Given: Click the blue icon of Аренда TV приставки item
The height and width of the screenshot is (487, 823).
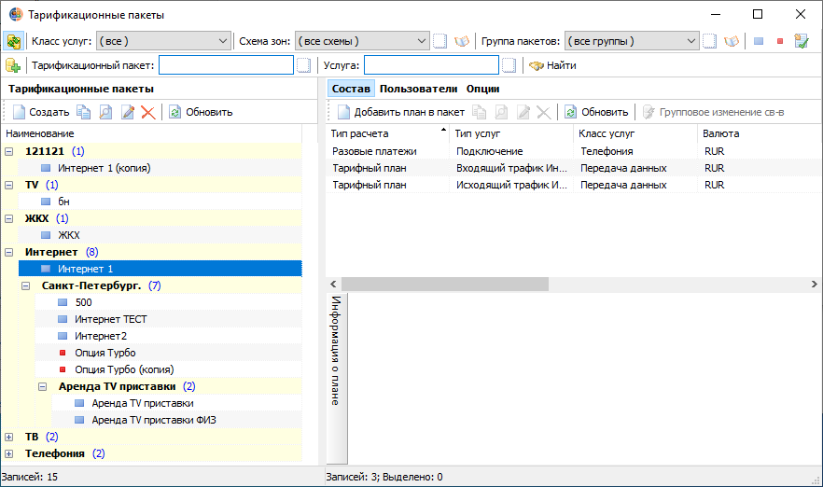Looking at the screenshot, I should 79,403.
